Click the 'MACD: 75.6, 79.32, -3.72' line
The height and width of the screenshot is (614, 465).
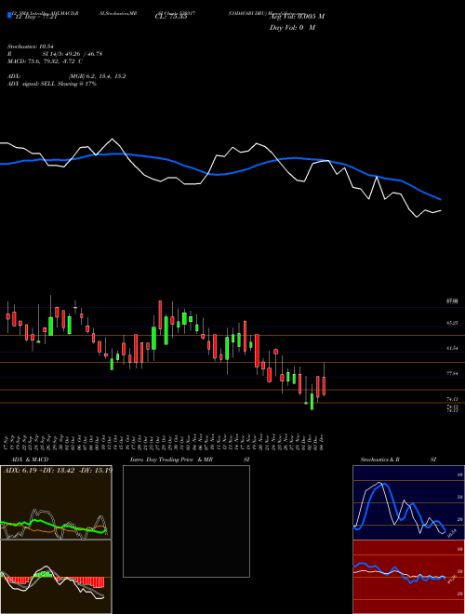(x=45, y=61)
